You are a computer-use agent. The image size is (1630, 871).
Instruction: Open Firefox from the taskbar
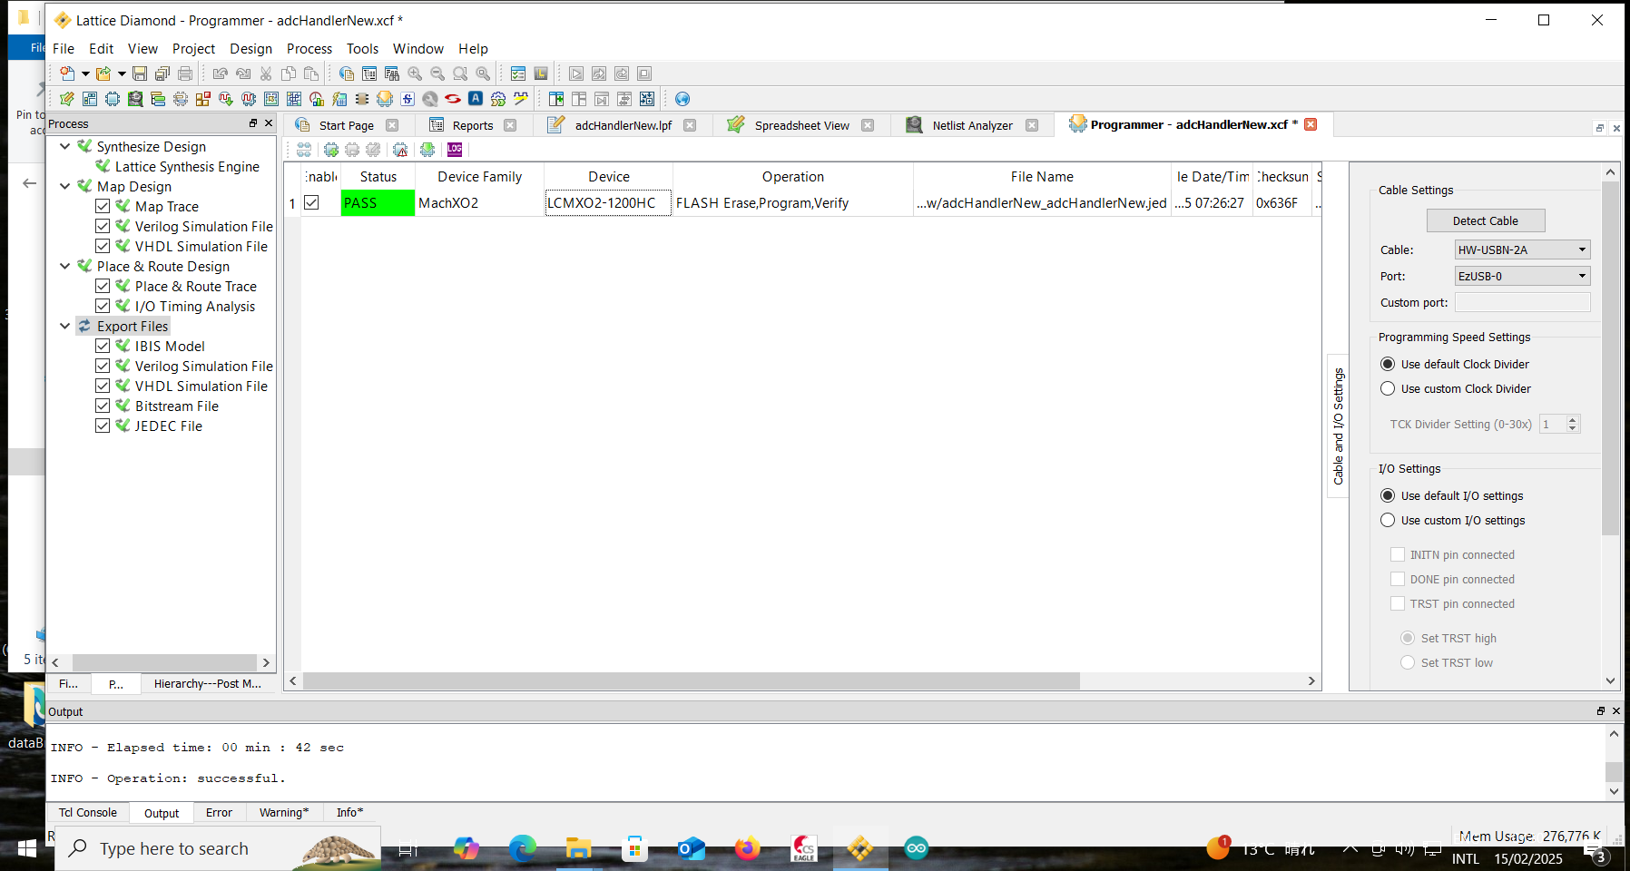pos(747,849)
